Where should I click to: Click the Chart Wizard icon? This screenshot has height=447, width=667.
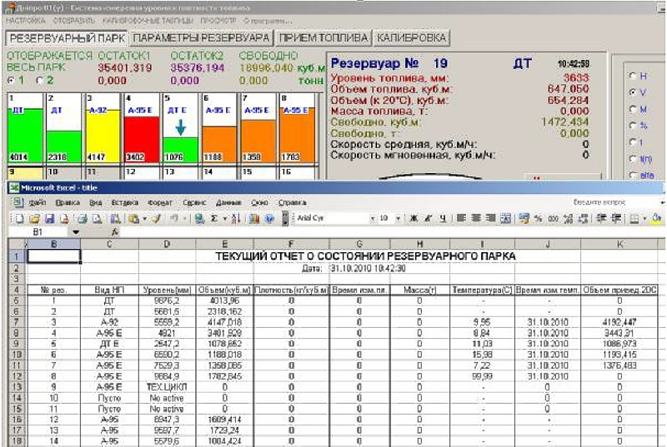pos(254,219)
